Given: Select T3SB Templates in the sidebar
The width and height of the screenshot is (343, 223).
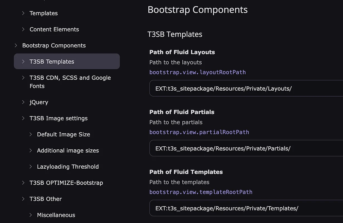Looking at the screenshot, I should tap(52, 62).
